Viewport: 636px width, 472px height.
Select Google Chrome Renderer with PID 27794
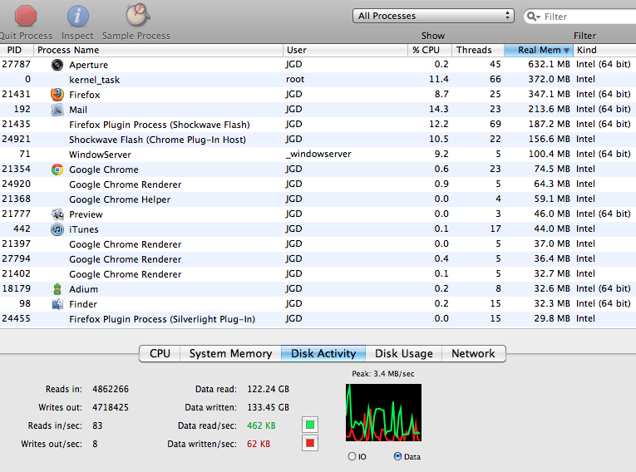pyautogui.click(x=318, y=259)
